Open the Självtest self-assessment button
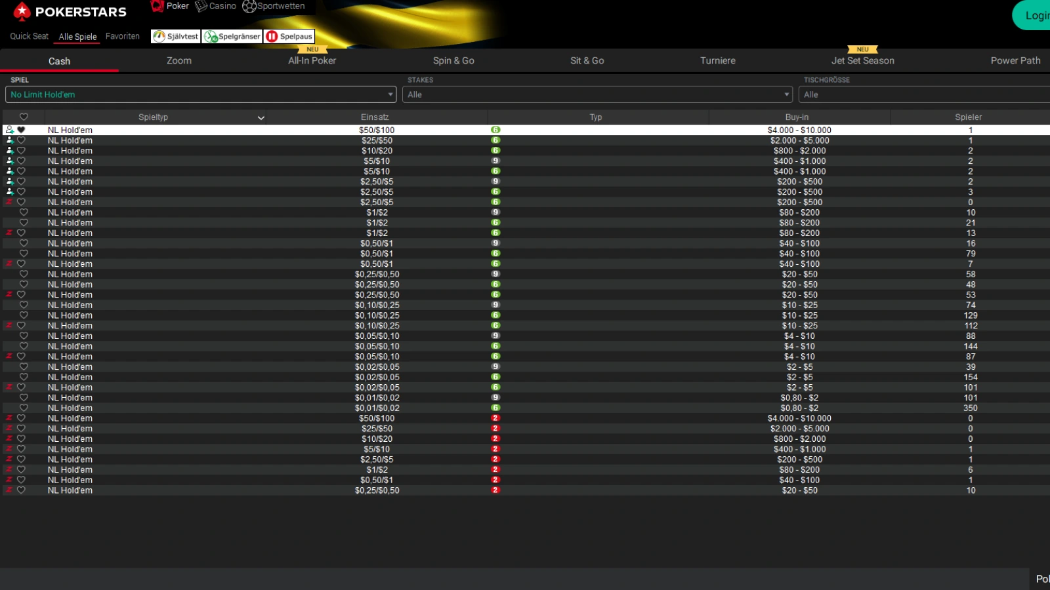This screenshot has height=590, width=1050. point(175,37)
